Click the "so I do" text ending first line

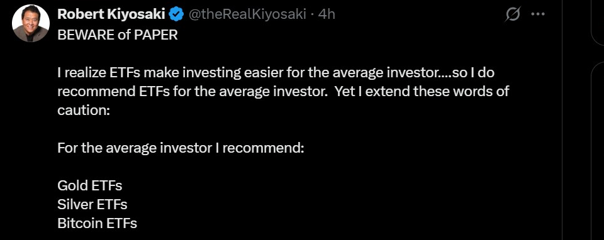click(473, 73)
